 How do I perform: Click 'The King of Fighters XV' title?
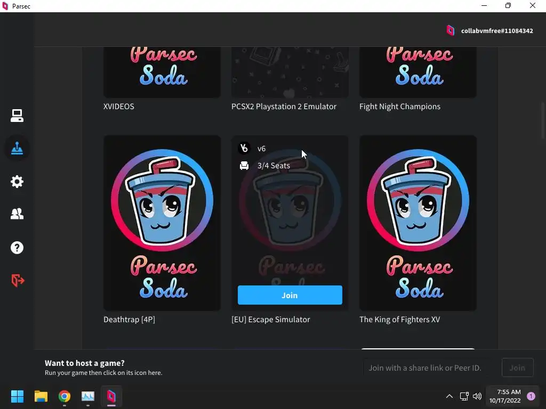coord(399,320)
